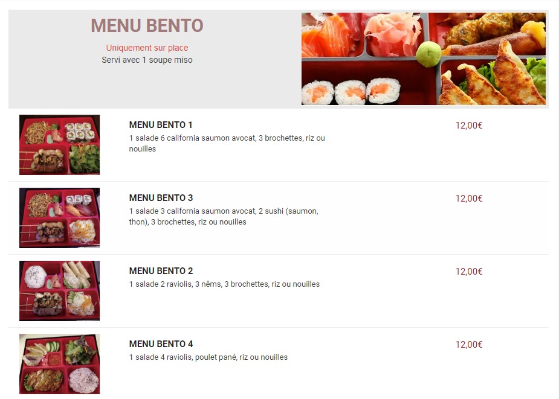The width and height of the screenshot is (559, 399).
Task: Click the MENU BENTO 4 title
Action: 161,344
